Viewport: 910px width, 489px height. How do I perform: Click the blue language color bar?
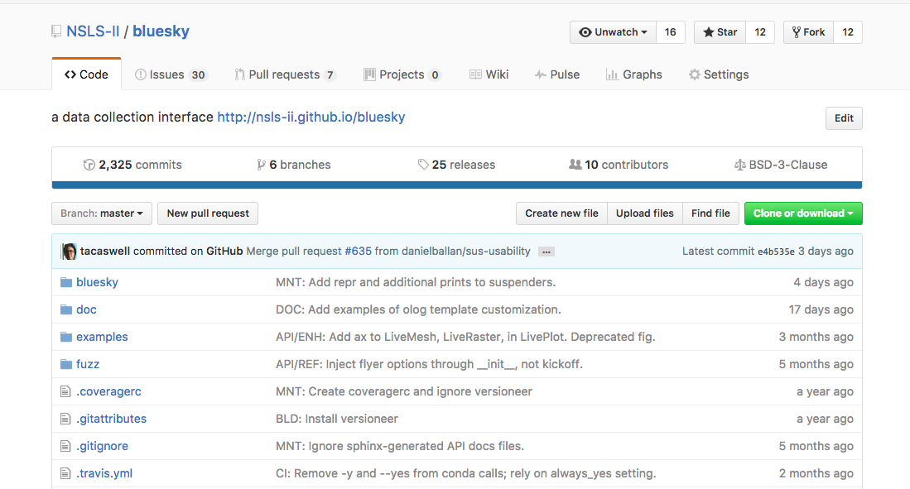(456, 185)
